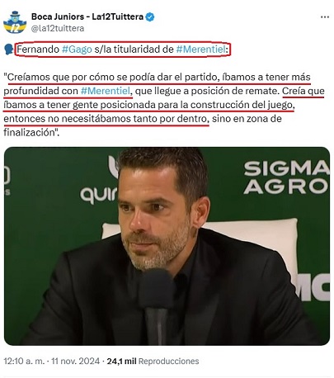334x378 pixels.
Task: Click the word 'Creíamos' starting the quote
Action: (x=28, y=78)
